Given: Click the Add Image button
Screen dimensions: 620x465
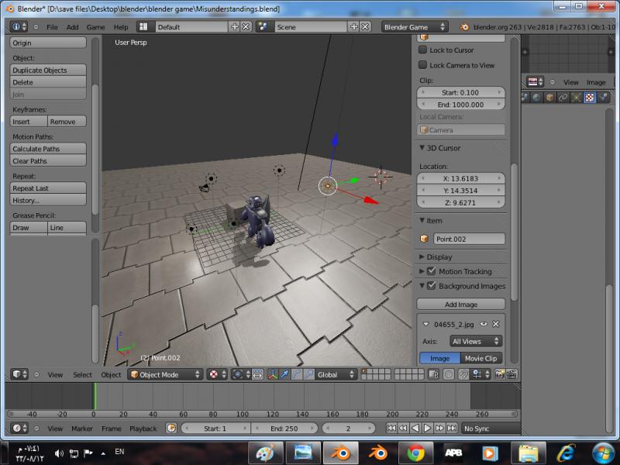Looking at the screenshot, I should [x=461, y=304].
